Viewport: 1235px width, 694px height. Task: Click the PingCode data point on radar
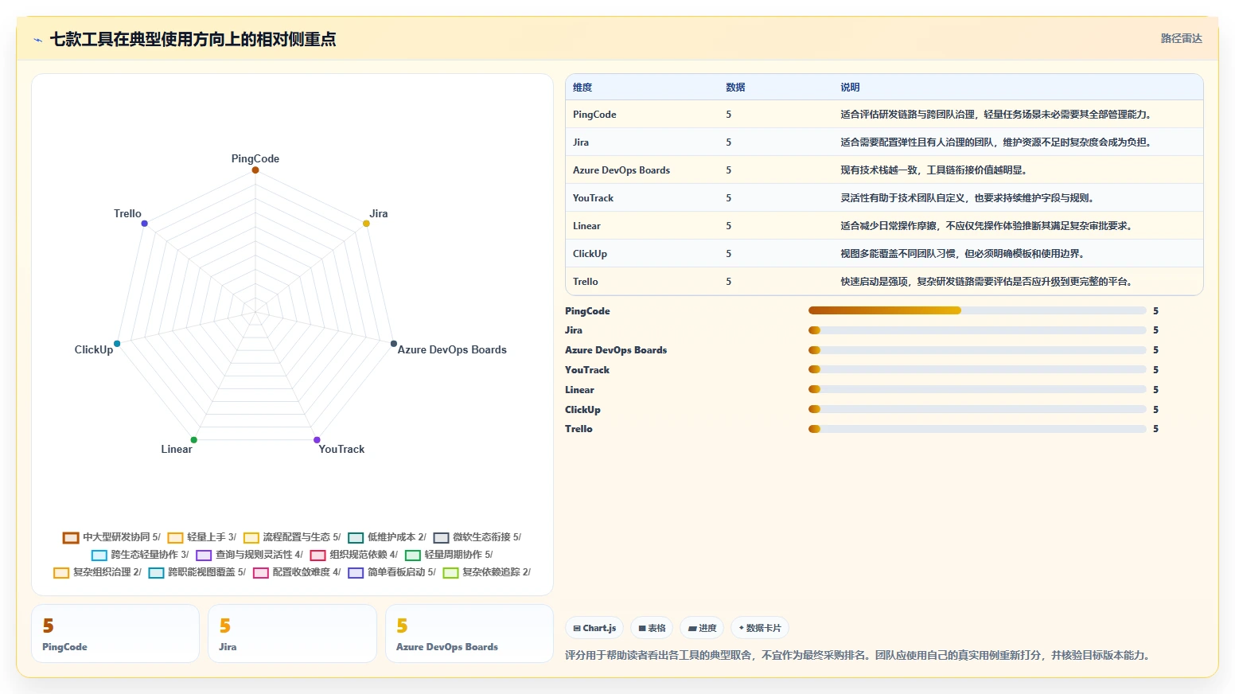255,170
